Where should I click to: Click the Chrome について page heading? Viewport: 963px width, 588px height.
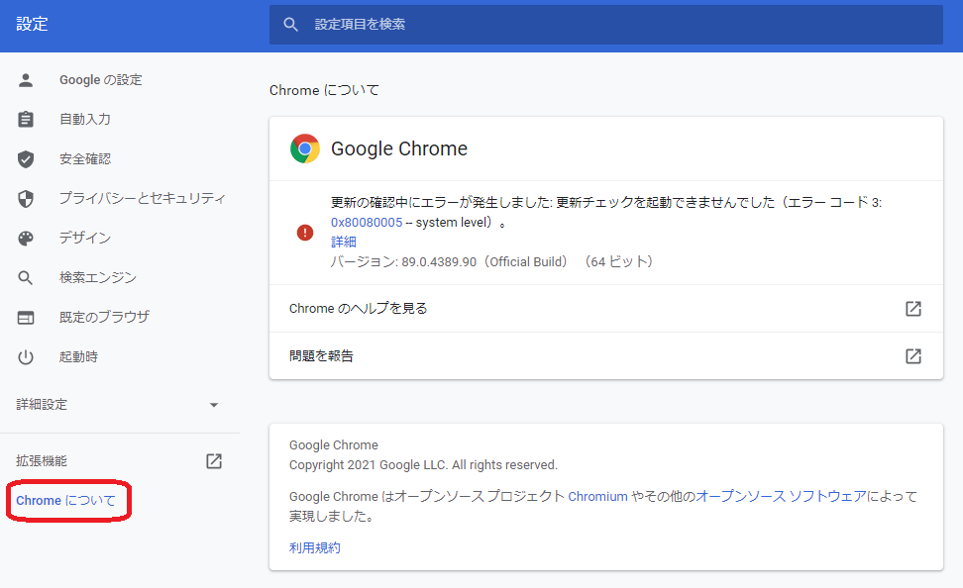324,90
